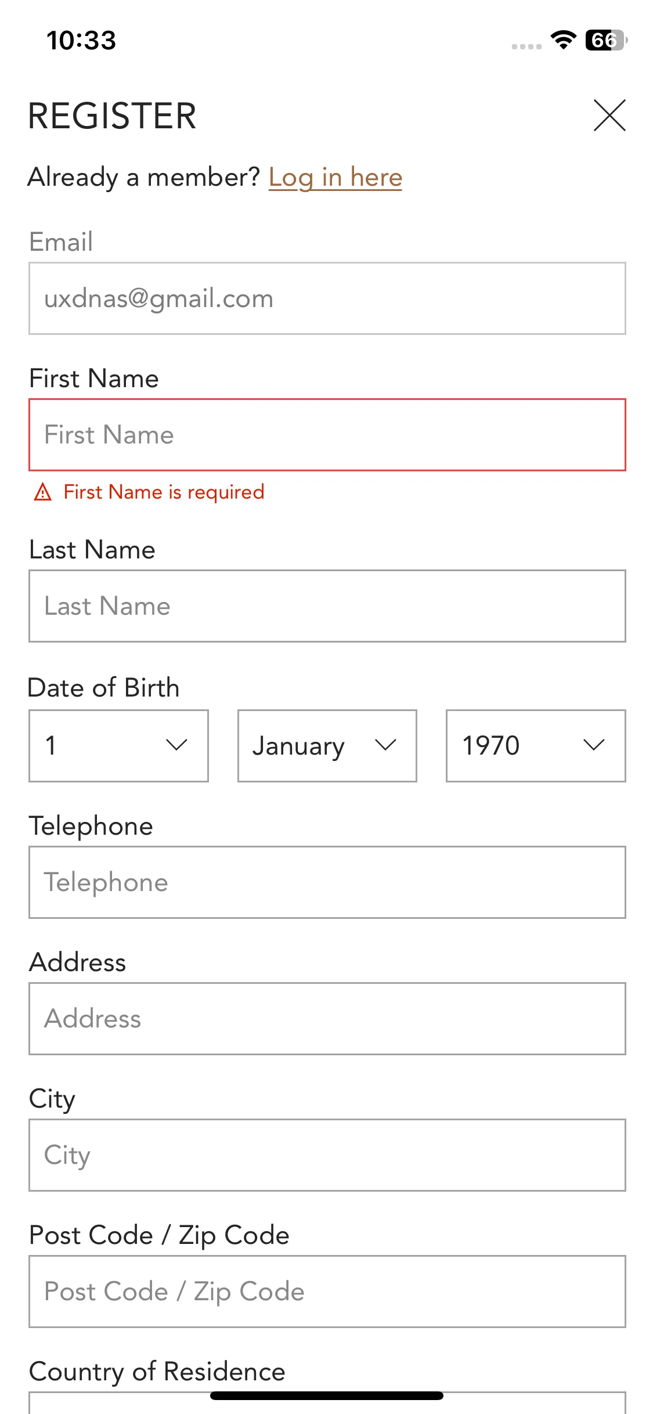Focus the City input field
Image resolution: width=653 pixels, height=1414 pixels.
pyautogui.click(x=327, y=1155)
